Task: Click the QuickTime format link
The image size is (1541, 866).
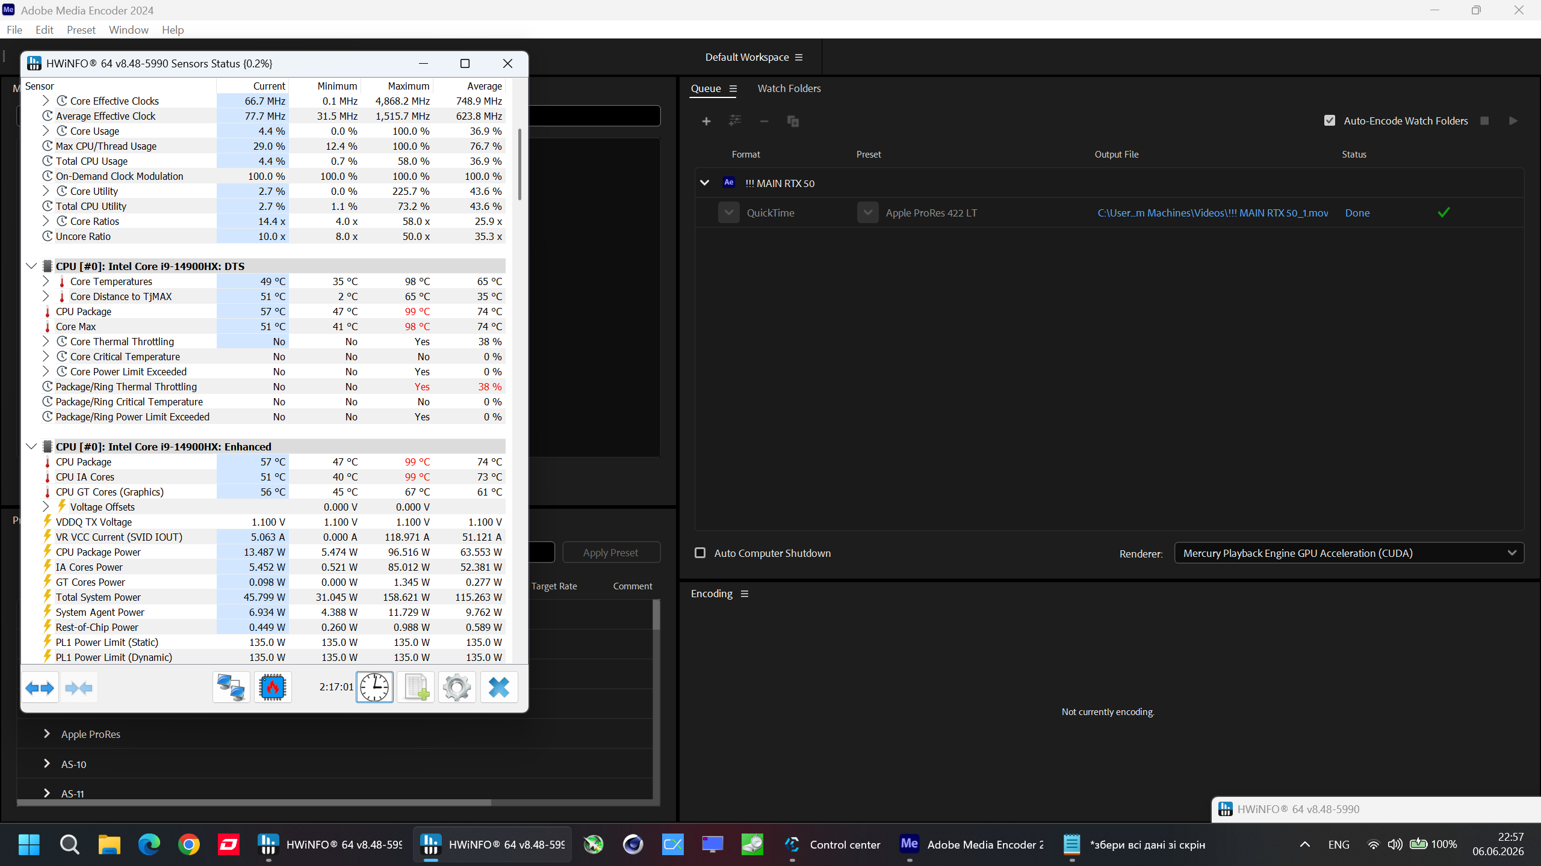Action: click(x=770, y=213)
